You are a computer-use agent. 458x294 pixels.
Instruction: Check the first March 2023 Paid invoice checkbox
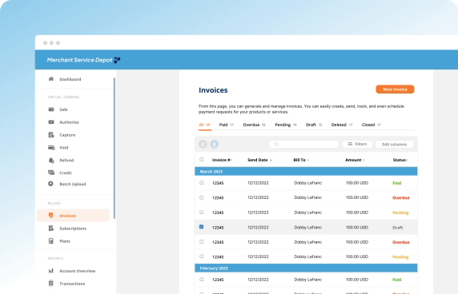202,183
